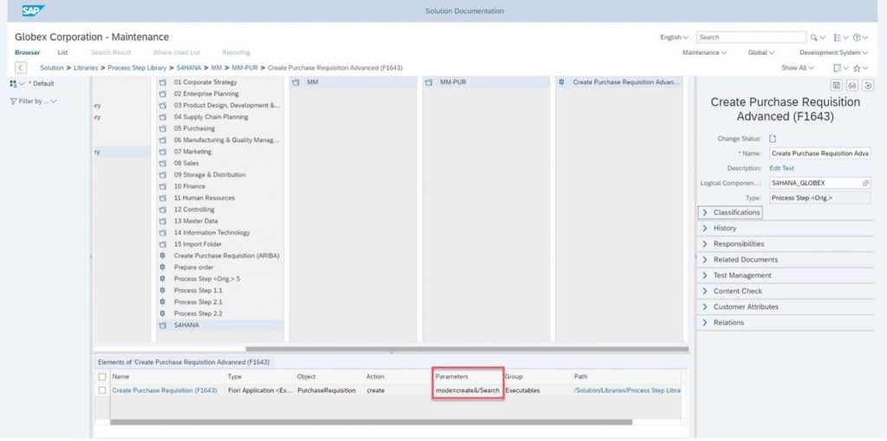The image size is (887, 441).
Task: Click the Libraries breadcrumb link
Action: click(x=86, y=68)
